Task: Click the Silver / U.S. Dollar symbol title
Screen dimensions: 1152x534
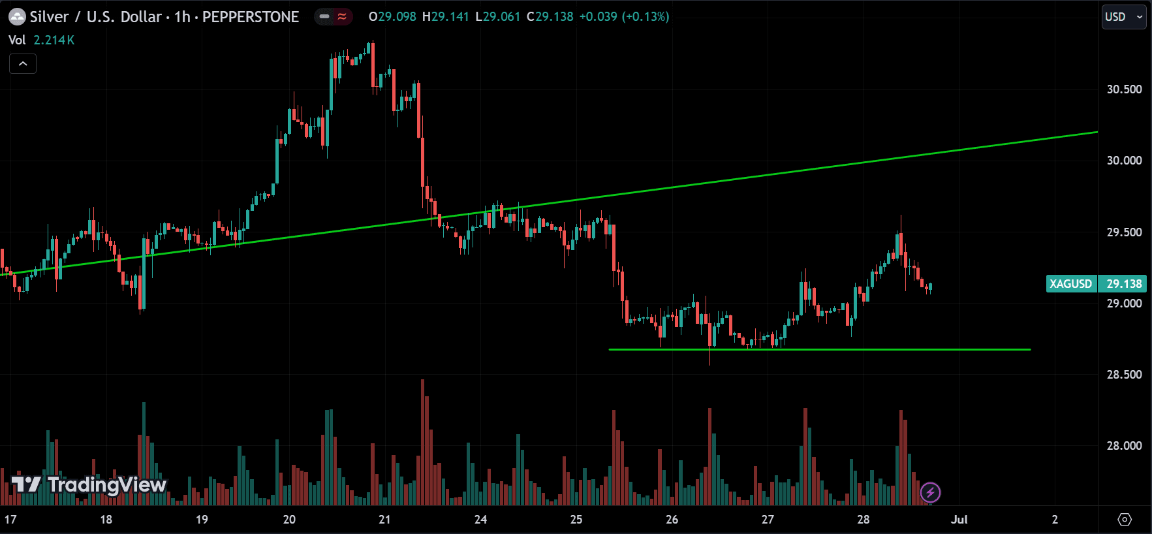Action: (96, 17)
